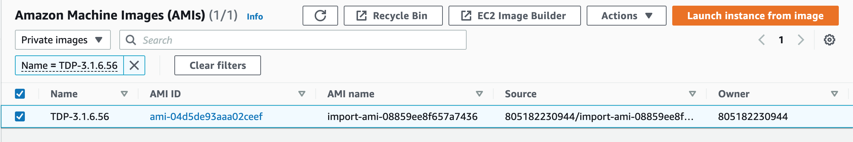
Task: Refresh the AMI list
Action: coord(320,16)
